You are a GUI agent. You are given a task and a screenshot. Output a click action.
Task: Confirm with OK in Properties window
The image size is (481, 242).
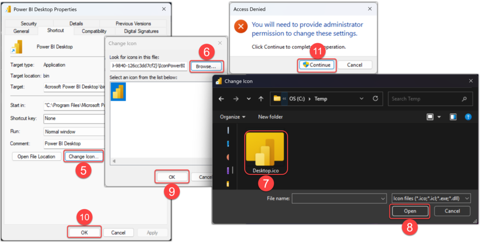coord(85,233)
